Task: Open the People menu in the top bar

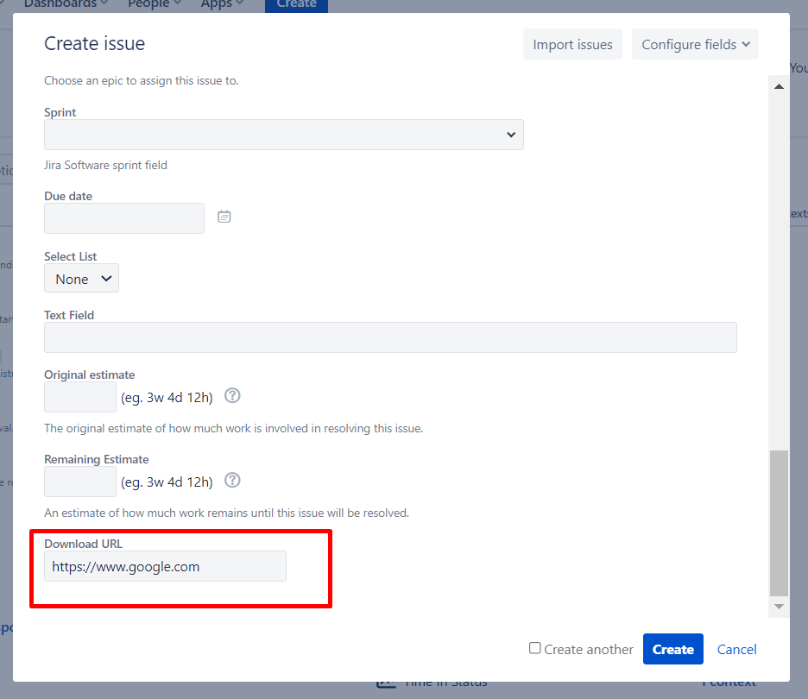Action: [155, 4]
